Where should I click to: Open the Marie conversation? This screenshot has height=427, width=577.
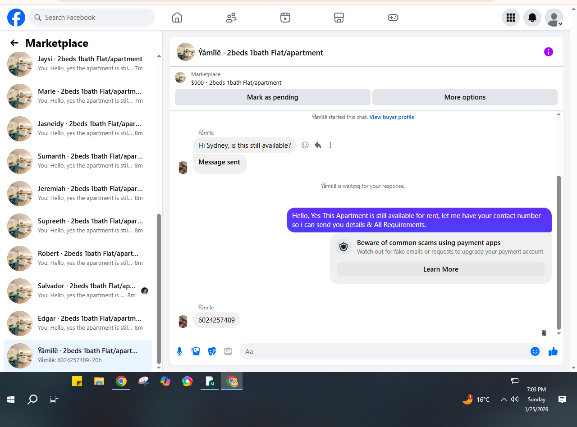tap(78, 96)
